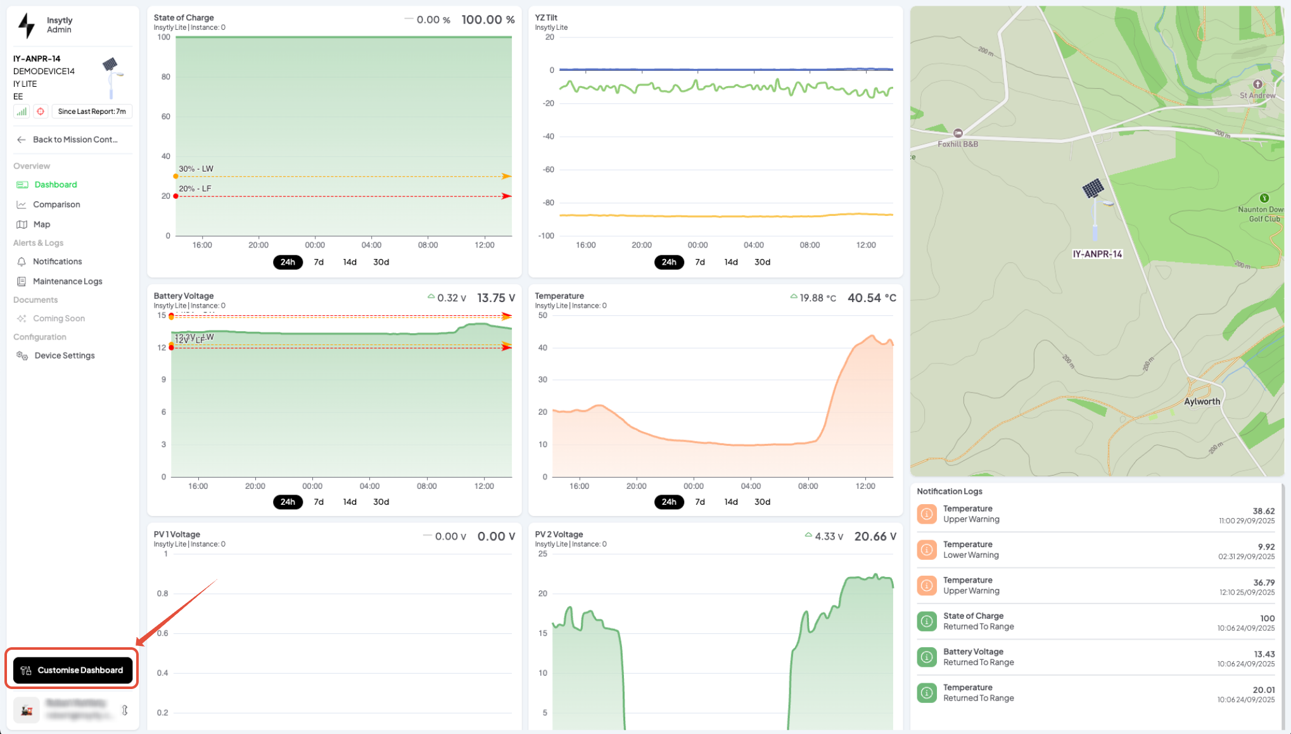Click the signal strength icon
The height and width of the screenshot is (734, 1291).
(22, 111)
